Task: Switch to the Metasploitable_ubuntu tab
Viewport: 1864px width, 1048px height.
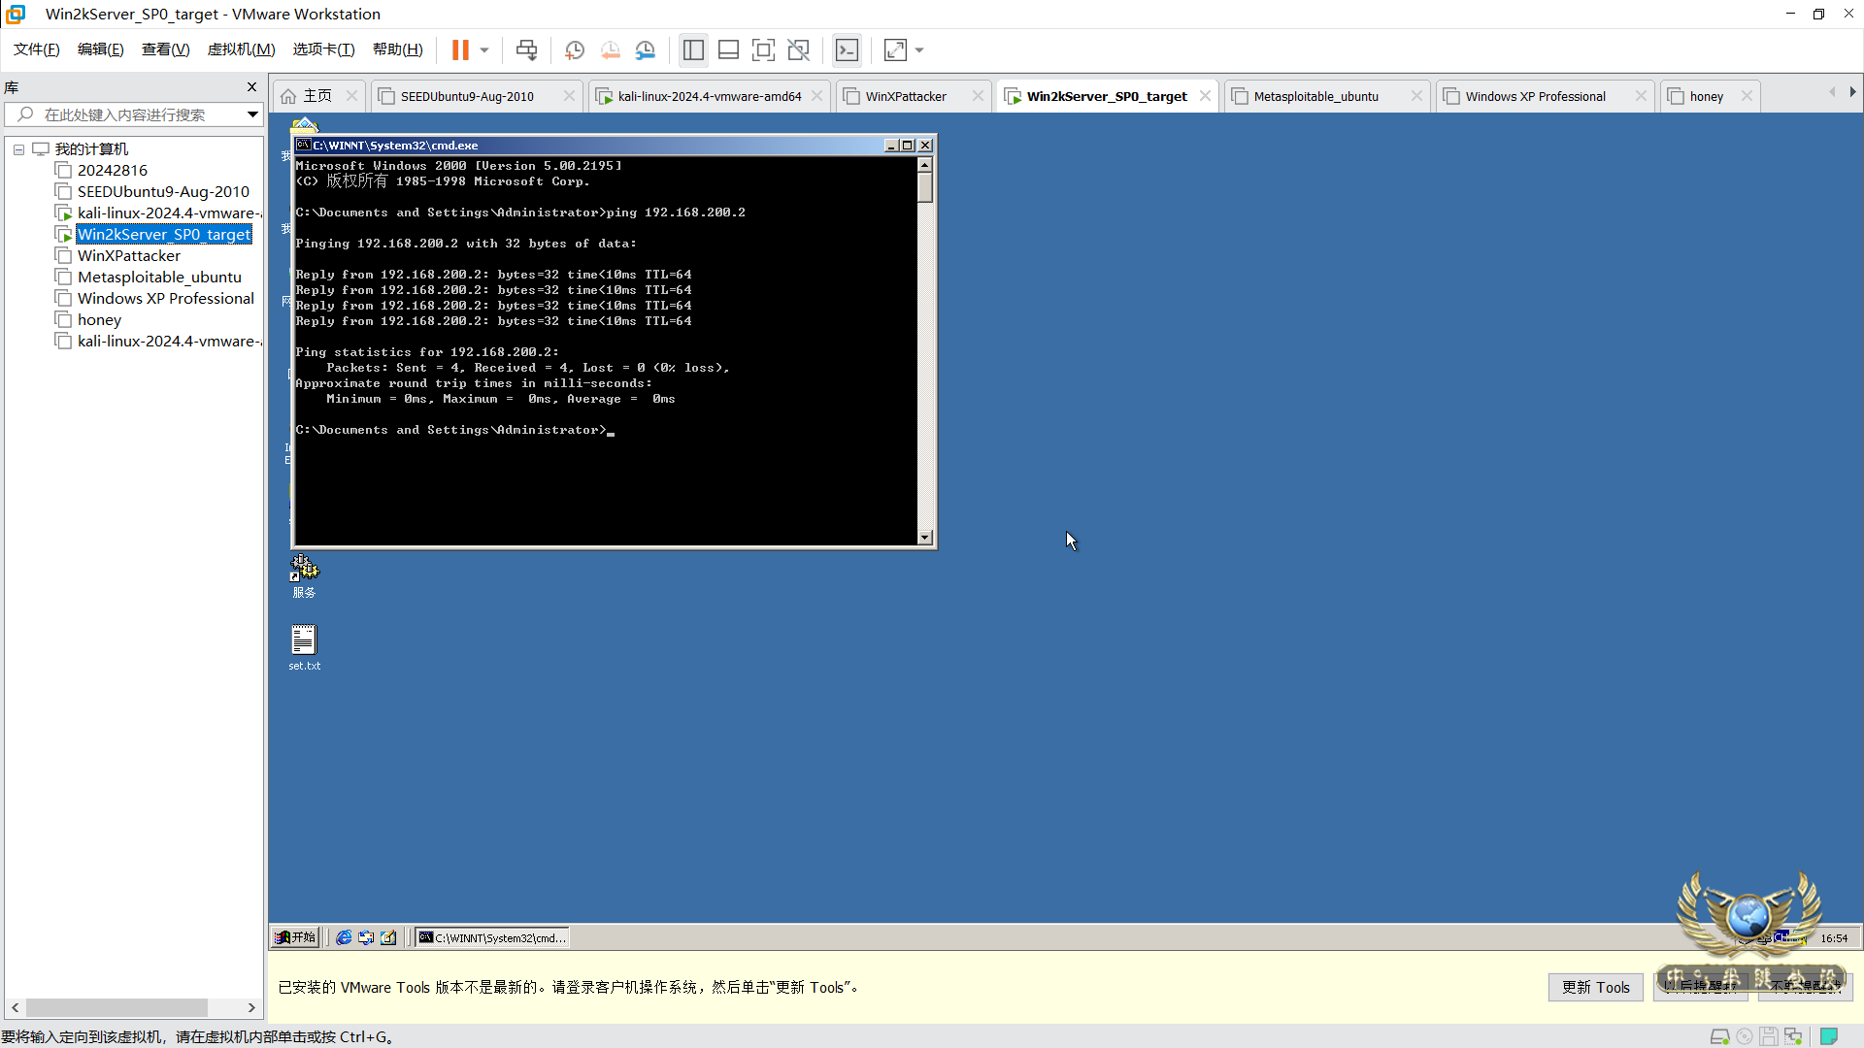Action: [1315, 96]
